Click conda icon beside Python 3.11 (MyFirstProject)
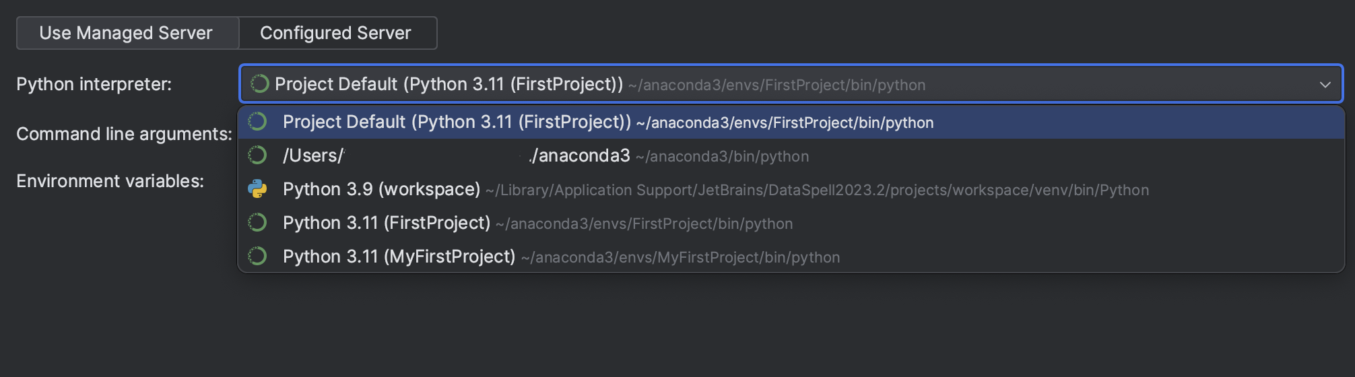 click(x=257, y=256)
